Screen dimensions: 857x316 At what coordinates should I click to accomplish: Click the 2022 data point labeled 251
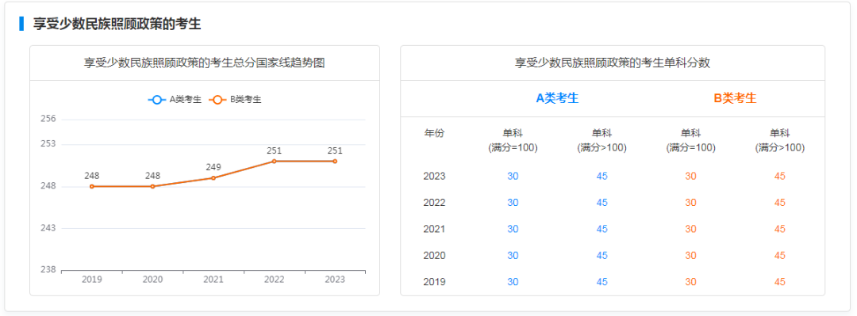click(x=275, y=161)
